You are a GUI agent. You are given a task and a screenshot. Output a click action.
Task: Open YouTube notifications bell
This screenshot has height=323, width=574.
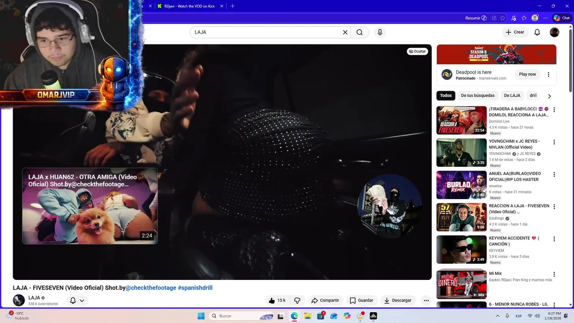click(x=537, y=32)
